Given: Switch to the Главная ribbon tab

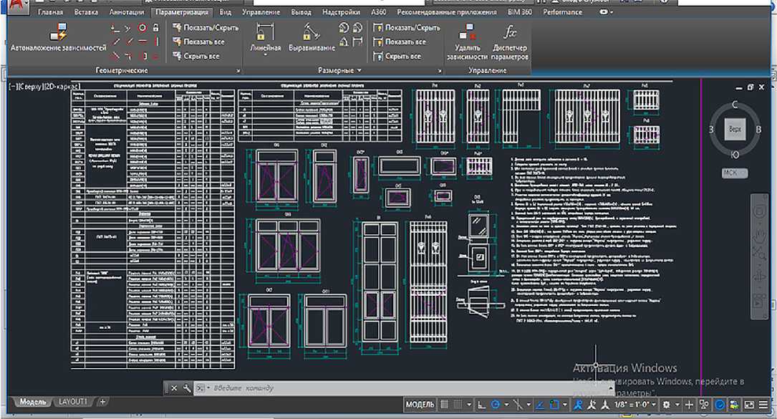Looking at the screenshot, I should pos(49,12).
